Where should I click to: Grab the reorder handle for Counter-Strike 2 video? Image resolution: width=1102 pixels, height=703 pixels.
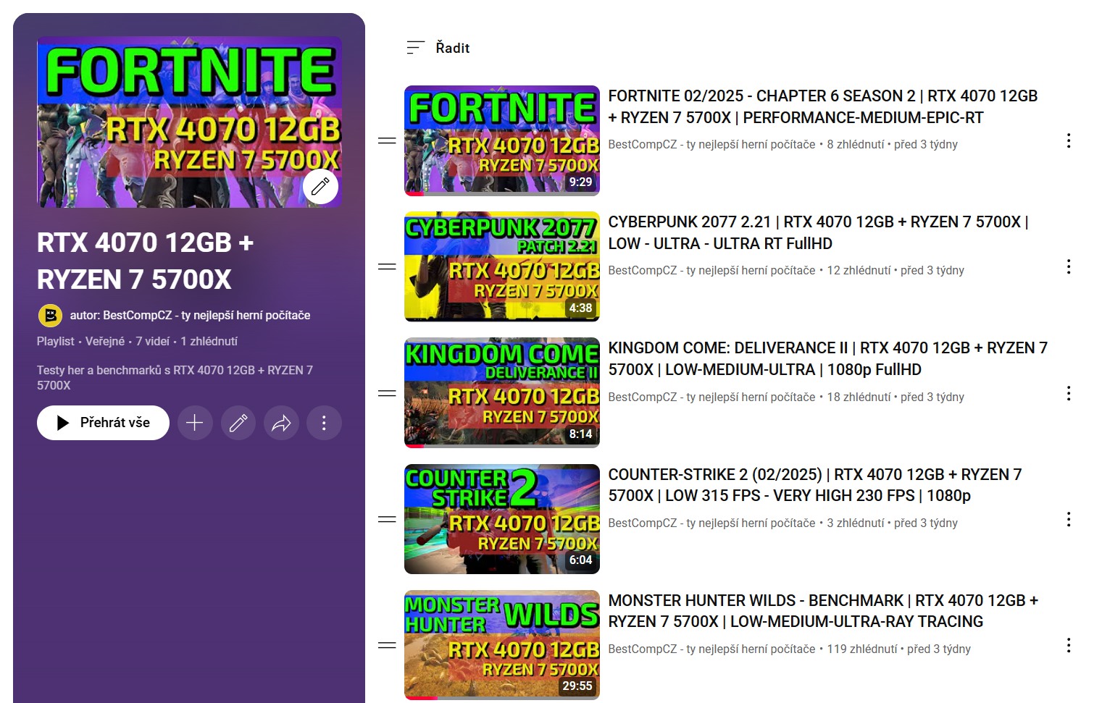pyautogui.click(x=387, y=519)
